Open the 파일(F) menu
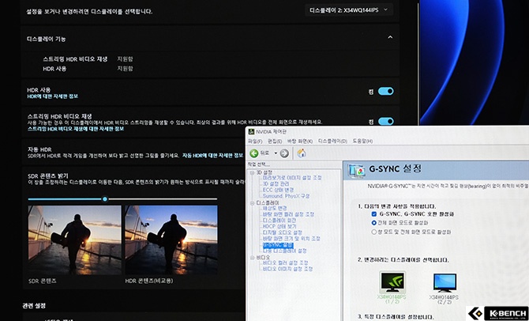The width and height of the screenshot is (529, 321). point(255,142)
